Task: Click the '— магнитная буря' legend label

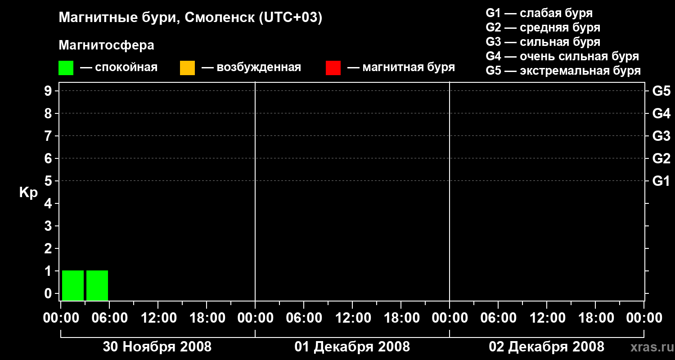Action: 401,67
